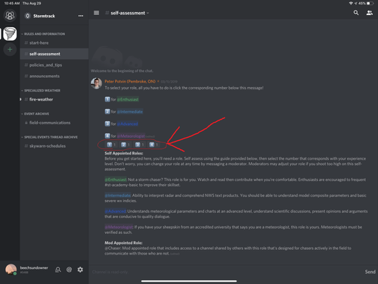Screen dimensions: 378x284
Task: Open the server options three-dots menu
Action: pyautogui.click(x=81, y=16)
